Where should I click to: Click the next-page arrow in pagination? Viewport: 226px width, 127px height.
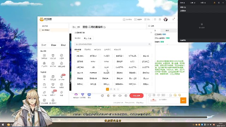click(118, 89)
